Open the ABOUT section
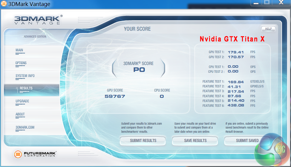The width and height of the screenshot is (291, 167). coord(32,115)
